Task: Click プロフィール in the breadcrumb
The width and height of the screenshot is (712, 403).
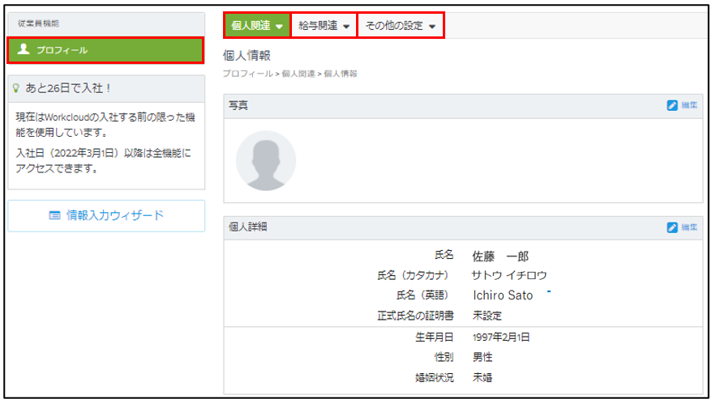Action: (247, 74)
